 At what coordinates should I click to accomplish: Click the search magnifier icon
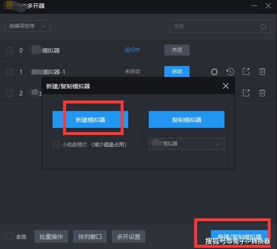(x=264, y=27)
